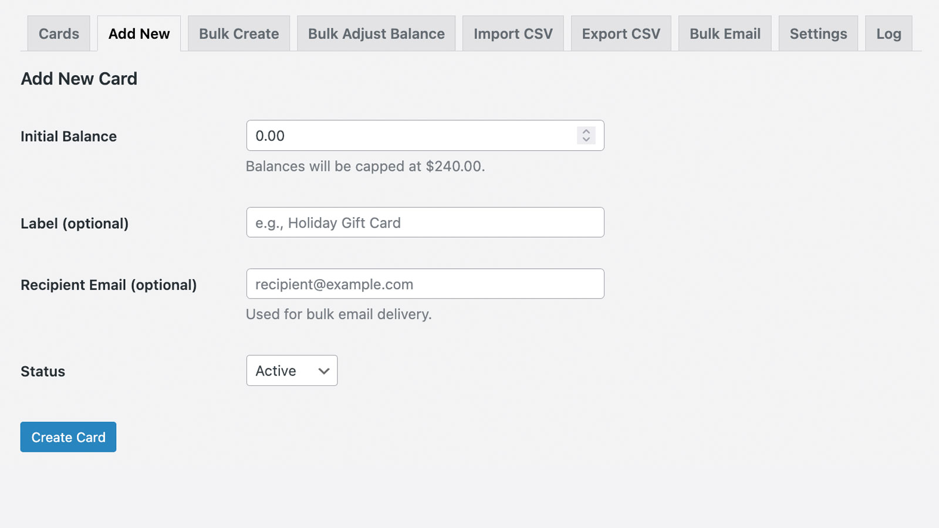Click the Initial Balance input field

tap(411, 136)
